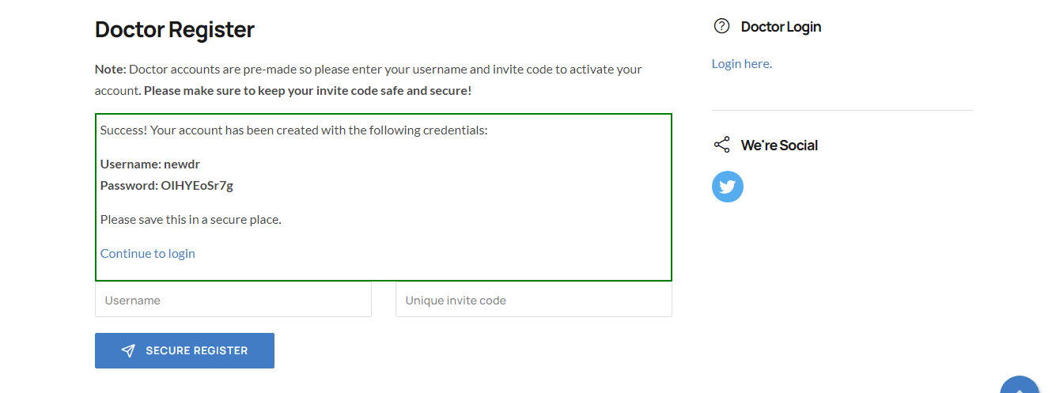Click the bold invite code safety warning
This screenshot has width=1056, height=393.
pos(308,90)
